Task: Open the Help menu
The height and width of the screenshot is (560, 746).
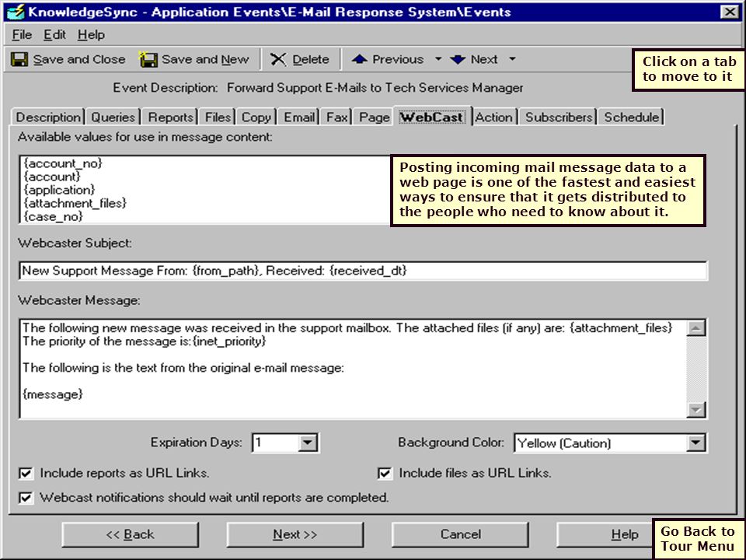Action: (x=92, y=35)
